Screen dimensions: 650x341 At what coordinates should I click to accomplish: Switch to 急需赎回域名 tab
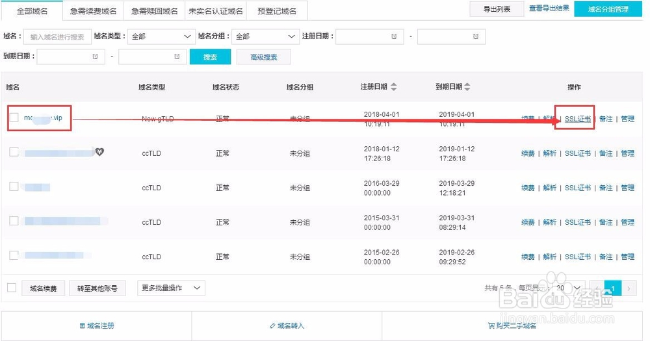pyautogui.click(x=154, y=11)
